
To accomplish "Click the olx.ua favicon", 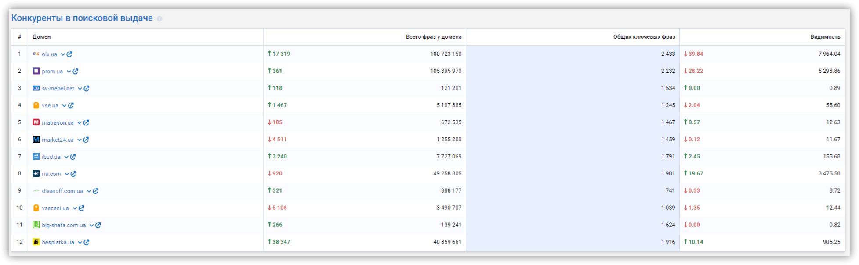I will coord(36,54).
